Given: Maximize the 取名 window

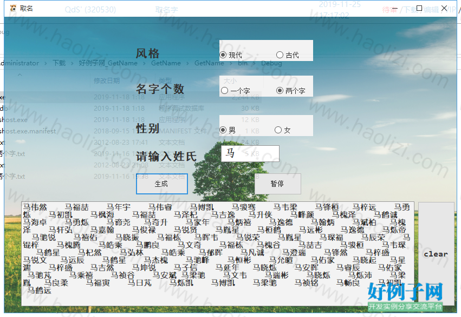Looking at the screenshot, I should (x=419, y=9).
